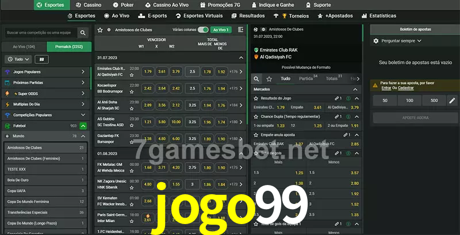Favorite the Amistosos de Clubes league star
Screen dimensions: 460x235
point(100,29)
